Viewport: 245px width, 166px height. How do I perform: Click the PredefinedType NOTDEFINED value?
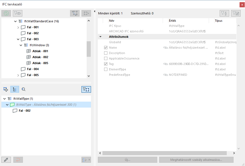pyautogui.click(x=178, y=75)
